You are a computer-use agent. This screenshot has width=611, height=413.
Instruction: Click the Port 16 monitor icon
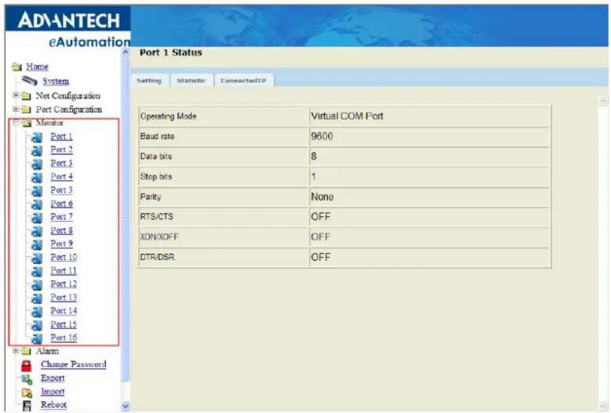point(37,338)
